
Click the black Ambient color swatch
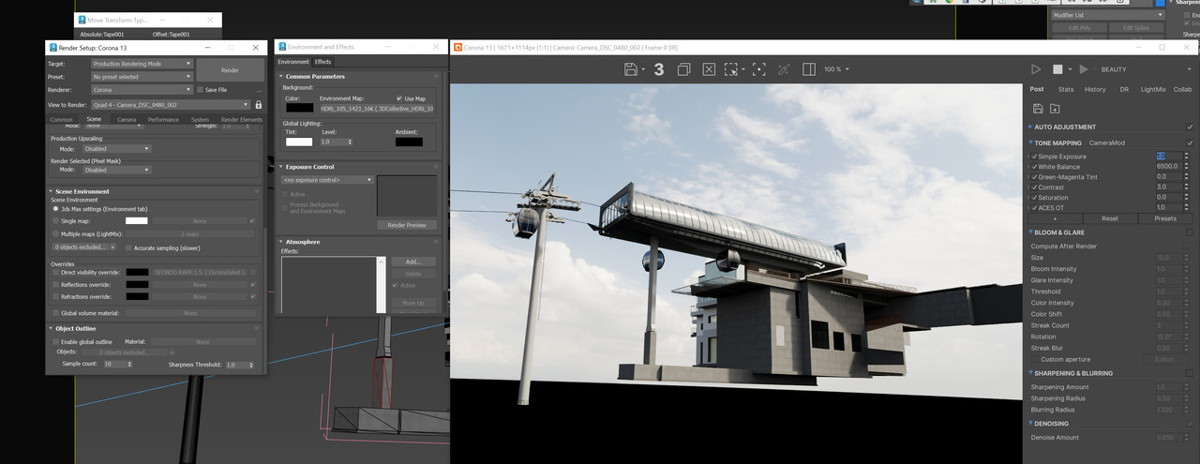coord(409,142)
